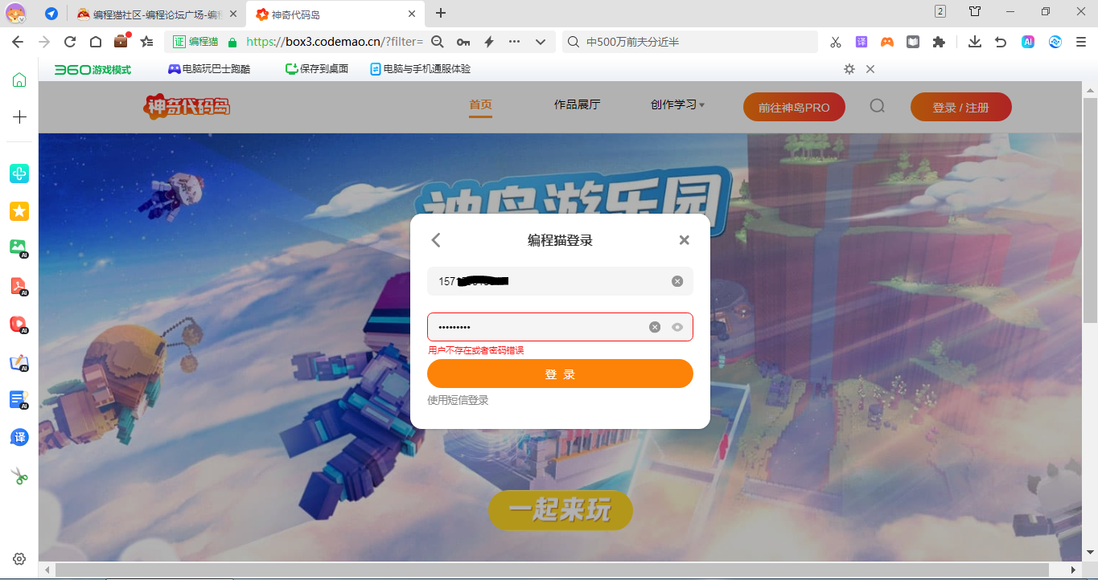Open the extensions puzzle piece icon
Image resolution: width=1098 pixels, height=580 pixels.
click(x=939, y=42)
